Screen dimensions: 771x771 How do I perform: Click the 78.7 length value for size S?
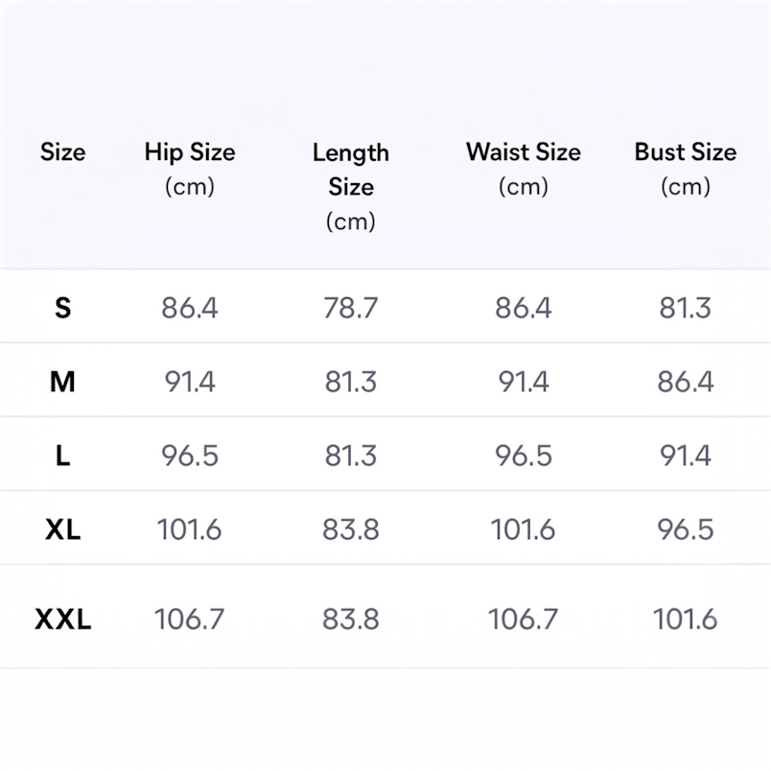point(351,308)
